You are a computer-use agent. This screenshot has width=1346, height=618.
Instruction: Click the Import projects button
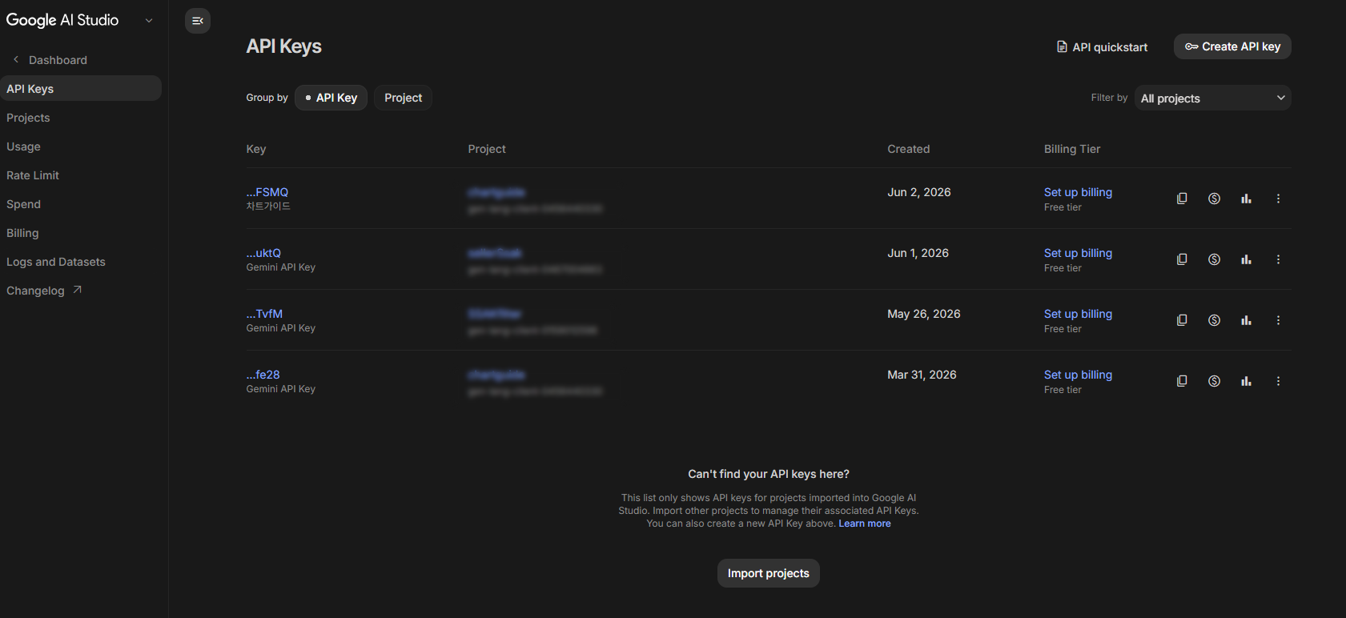(x=769, y=573)
